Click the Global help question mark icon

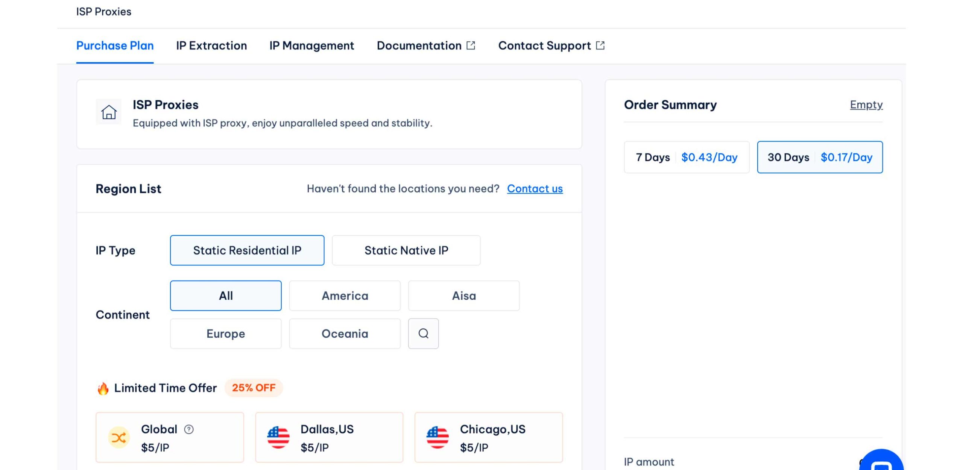coord(189,429)
